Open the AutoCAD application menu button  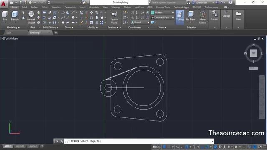click(3, 3)
